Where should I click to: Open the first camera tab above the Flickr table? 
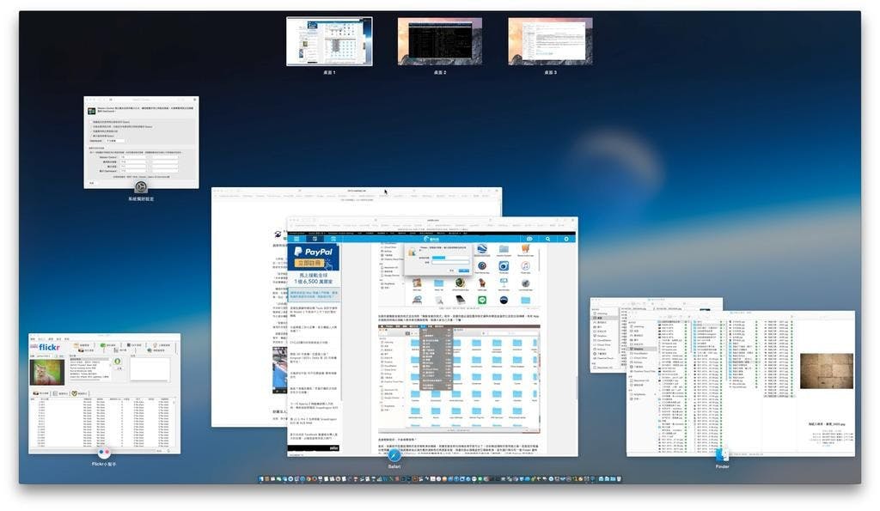[41, 393]
